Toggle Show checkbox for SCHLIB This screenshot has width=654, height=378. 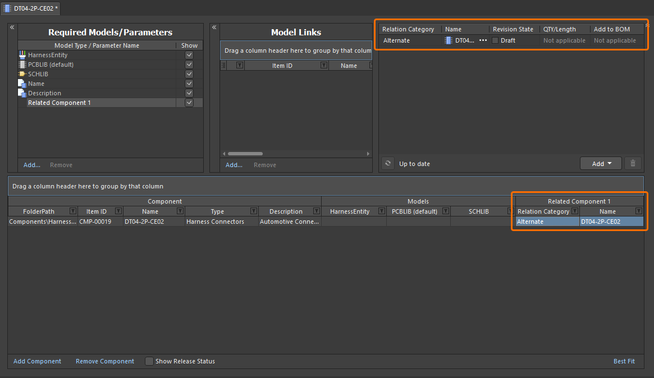tap(189, 74)
